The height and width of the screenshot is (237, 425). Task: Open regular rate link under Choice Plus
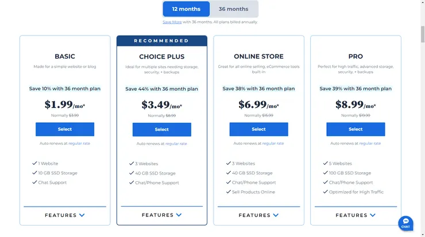pyautogui.click(x=176, y=143)
